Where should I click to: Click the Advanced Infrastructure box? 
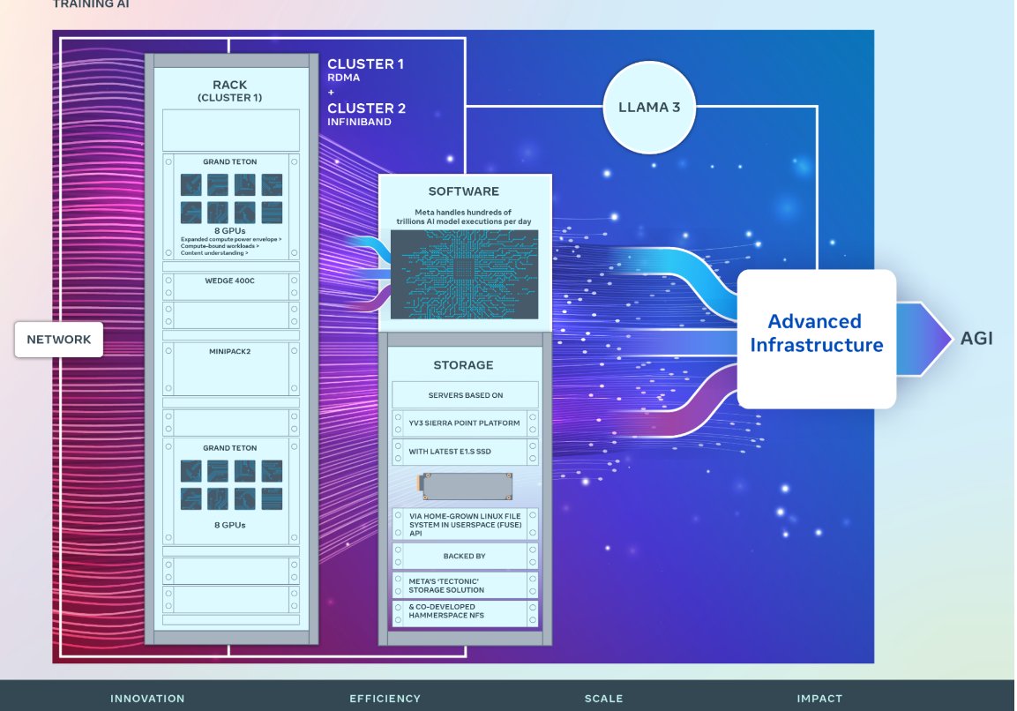pos(817,339)
